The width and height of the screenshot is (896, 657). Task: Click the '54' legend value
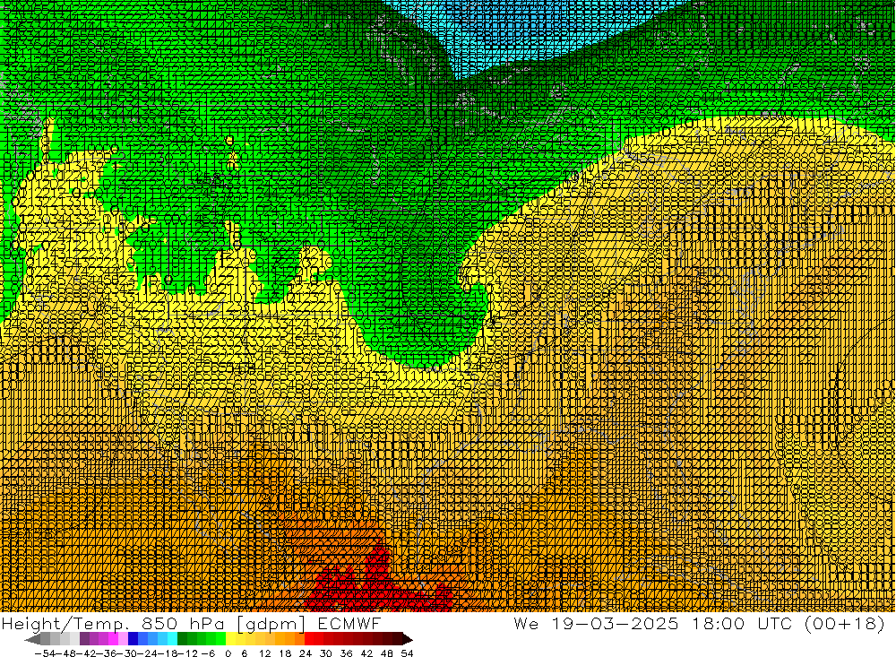pos(407,653)
